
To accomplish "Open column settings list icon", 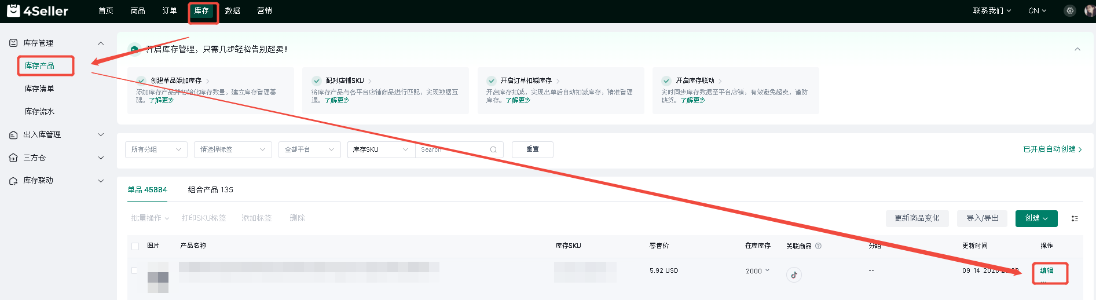I will pyautogui.click(x=1075, y=218).
